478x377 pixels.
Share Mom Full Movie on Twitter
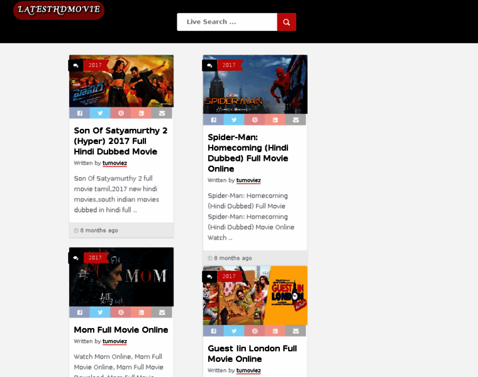(100, 312)
